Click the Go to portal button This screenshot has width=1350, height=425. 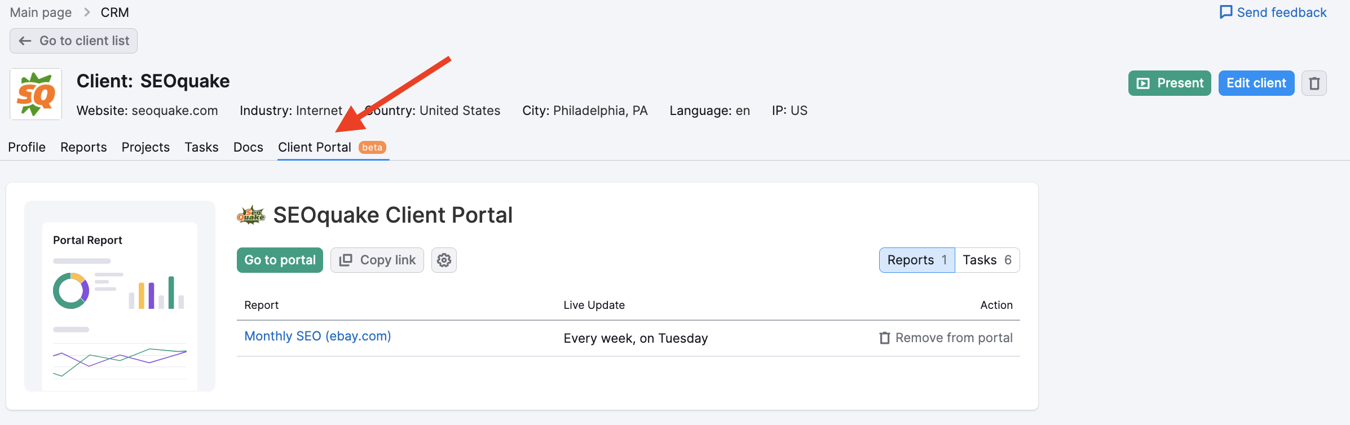[280, 260]
